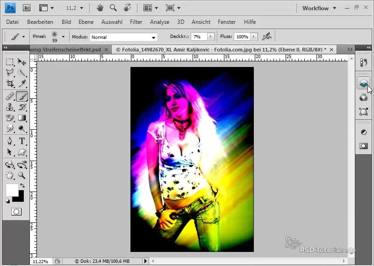
Task: Select the Healing Brush tool
Action: (9, 96)
